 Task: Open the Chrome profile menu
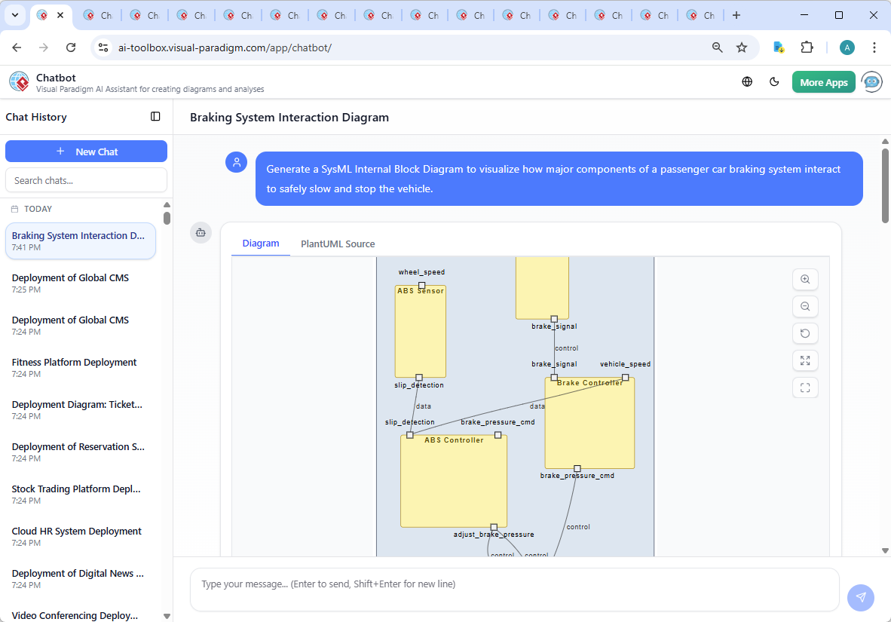(847, 47)
